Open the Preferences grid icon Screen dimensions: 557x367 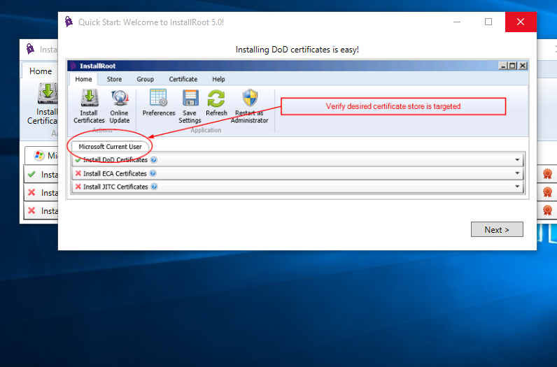pos(158,98)
